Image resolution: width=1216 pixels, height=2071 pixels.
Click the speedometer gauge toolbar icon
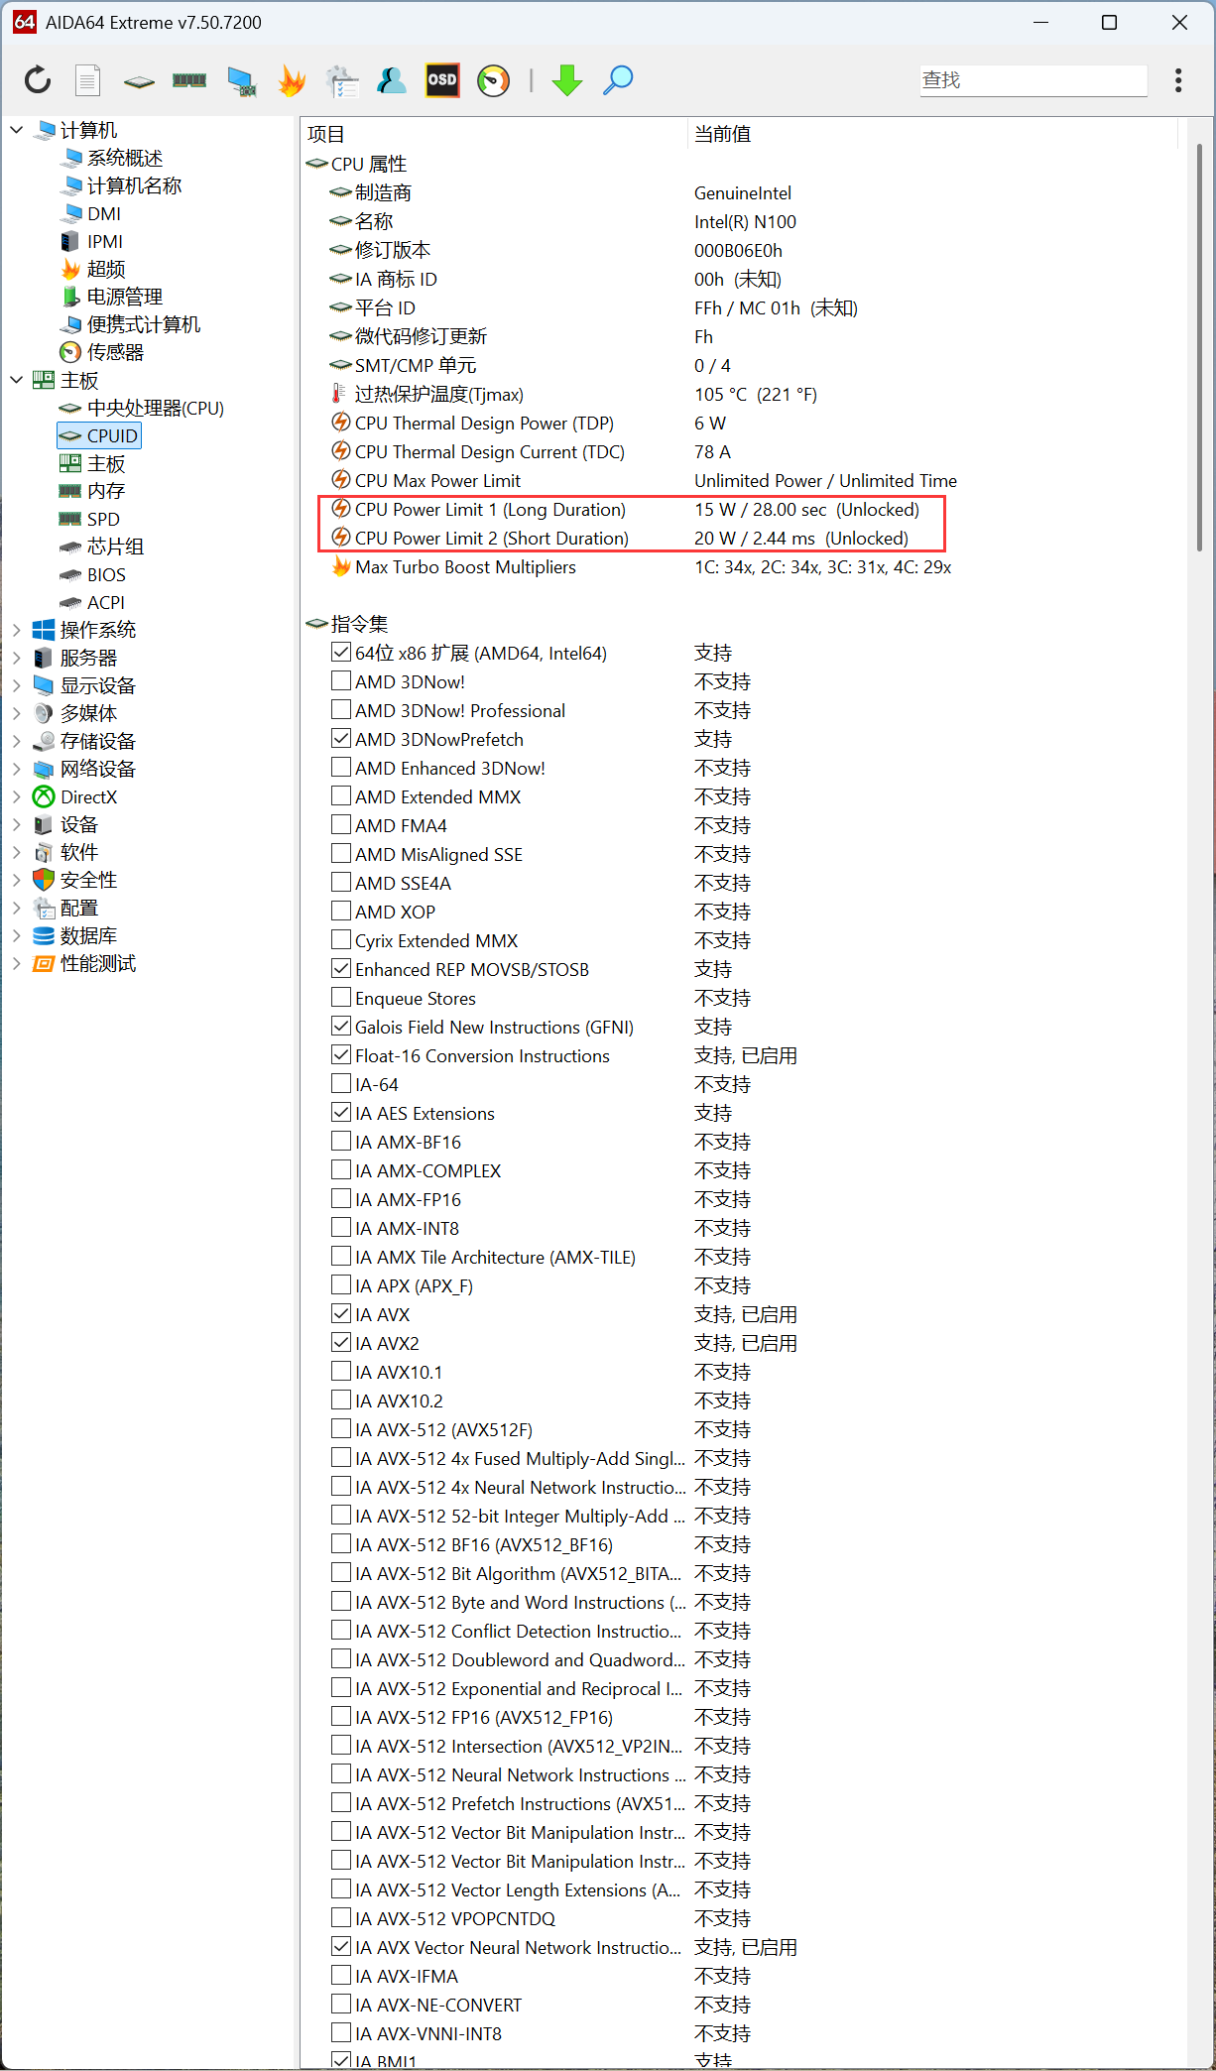tap(493, 80)
